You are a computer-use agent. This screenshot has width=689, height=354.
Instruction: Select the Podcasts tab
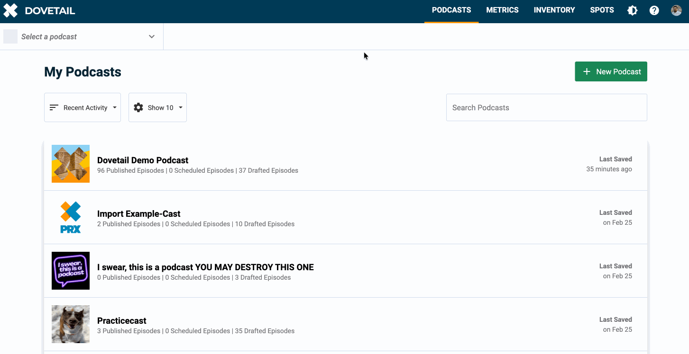pos(451,10)
